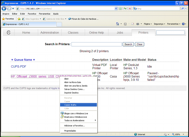Open the CUPS Jobs tab
Screen dimensions: 189x137
pos(120,33)
